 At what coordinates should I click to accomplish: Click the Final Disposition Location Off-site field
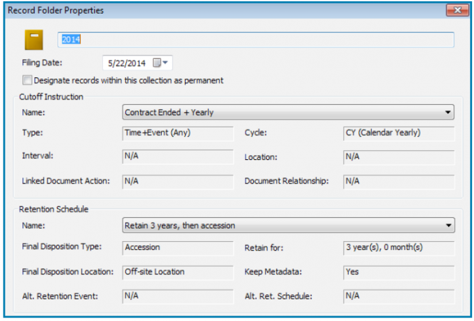pos(177,272)
